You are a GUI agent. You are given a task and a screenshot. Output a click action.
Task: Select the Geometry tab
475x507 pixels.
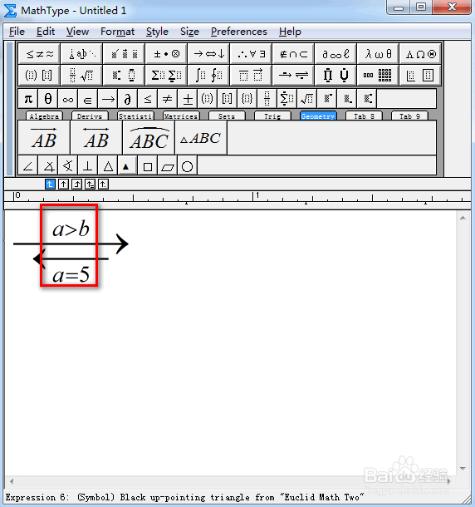tap(318, 116)
